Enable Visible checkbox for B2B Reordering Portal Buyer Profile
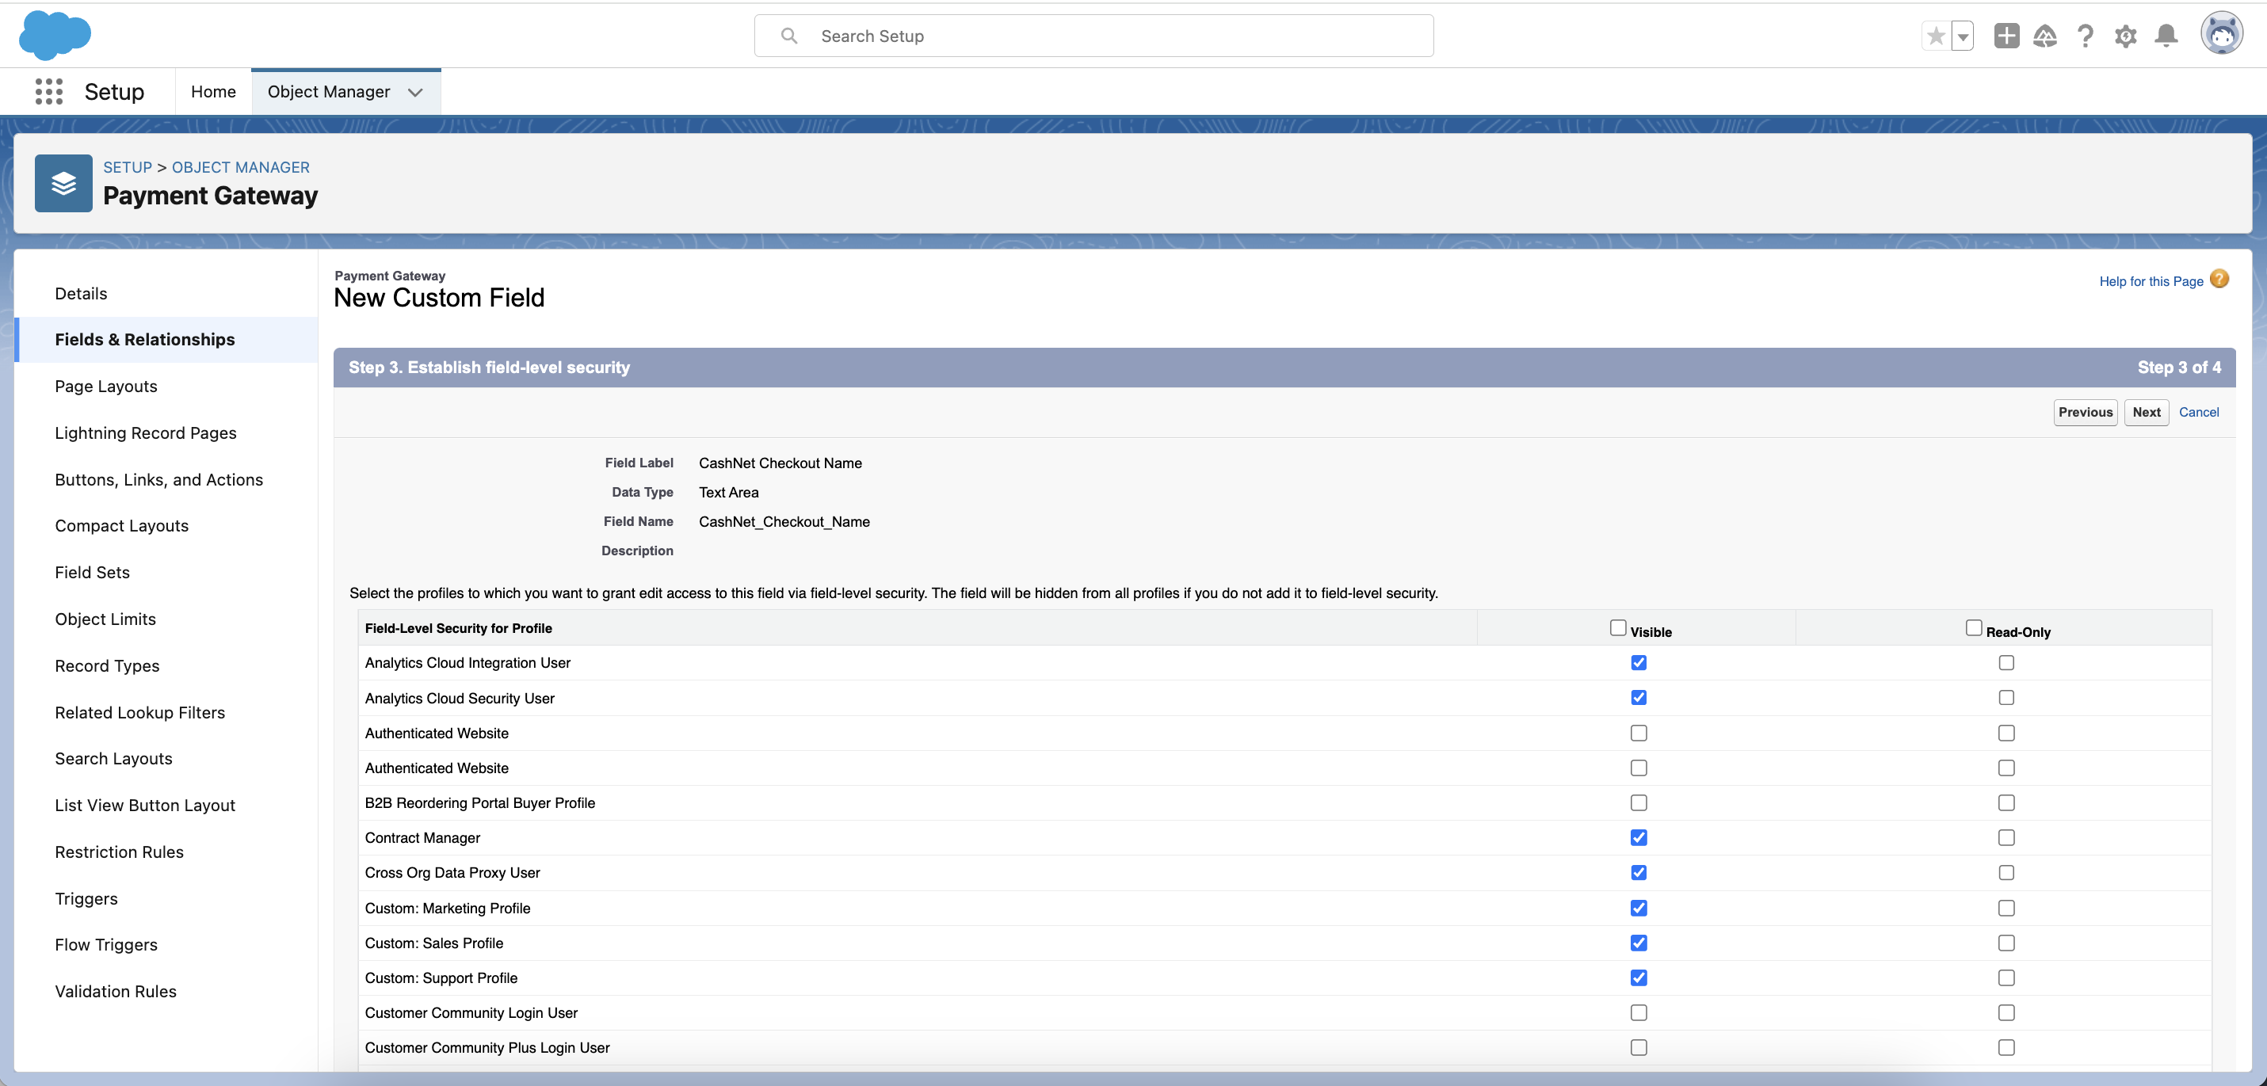 [1636, 801]
